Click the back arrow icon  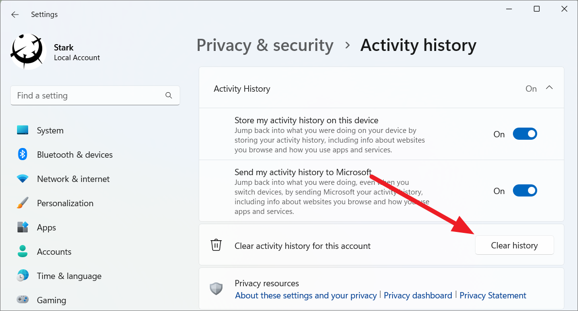coord(15,15)
